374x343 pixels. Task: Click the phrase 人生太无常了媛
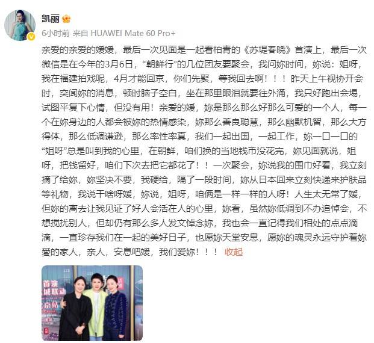click(x=326, y=194)
